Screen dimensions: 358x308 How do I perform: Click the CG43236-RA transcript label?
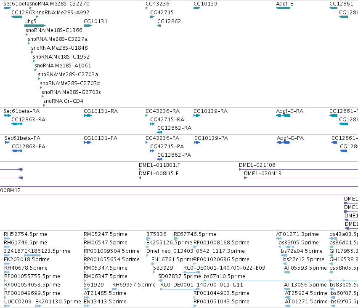pyautogui.click(x=162, y=111)
